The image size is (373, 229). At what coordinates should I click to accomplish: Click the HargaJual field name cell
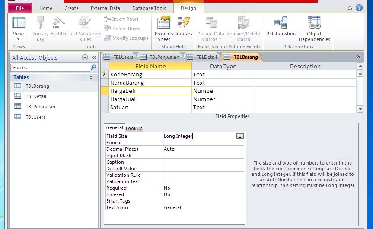point(150,99)
